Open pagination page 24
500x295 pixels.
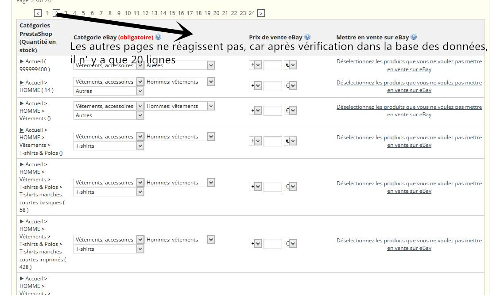(252, 13)
